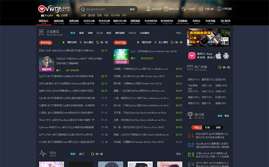This screenshot has height=167, width=269.
Task: Click the 搜索 search button
Action: pos(132,9)
